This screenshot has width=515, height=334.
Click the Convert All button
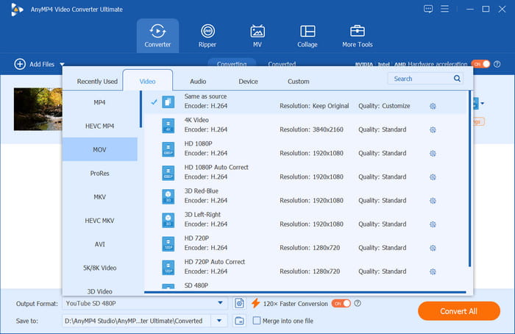point(458,311)
